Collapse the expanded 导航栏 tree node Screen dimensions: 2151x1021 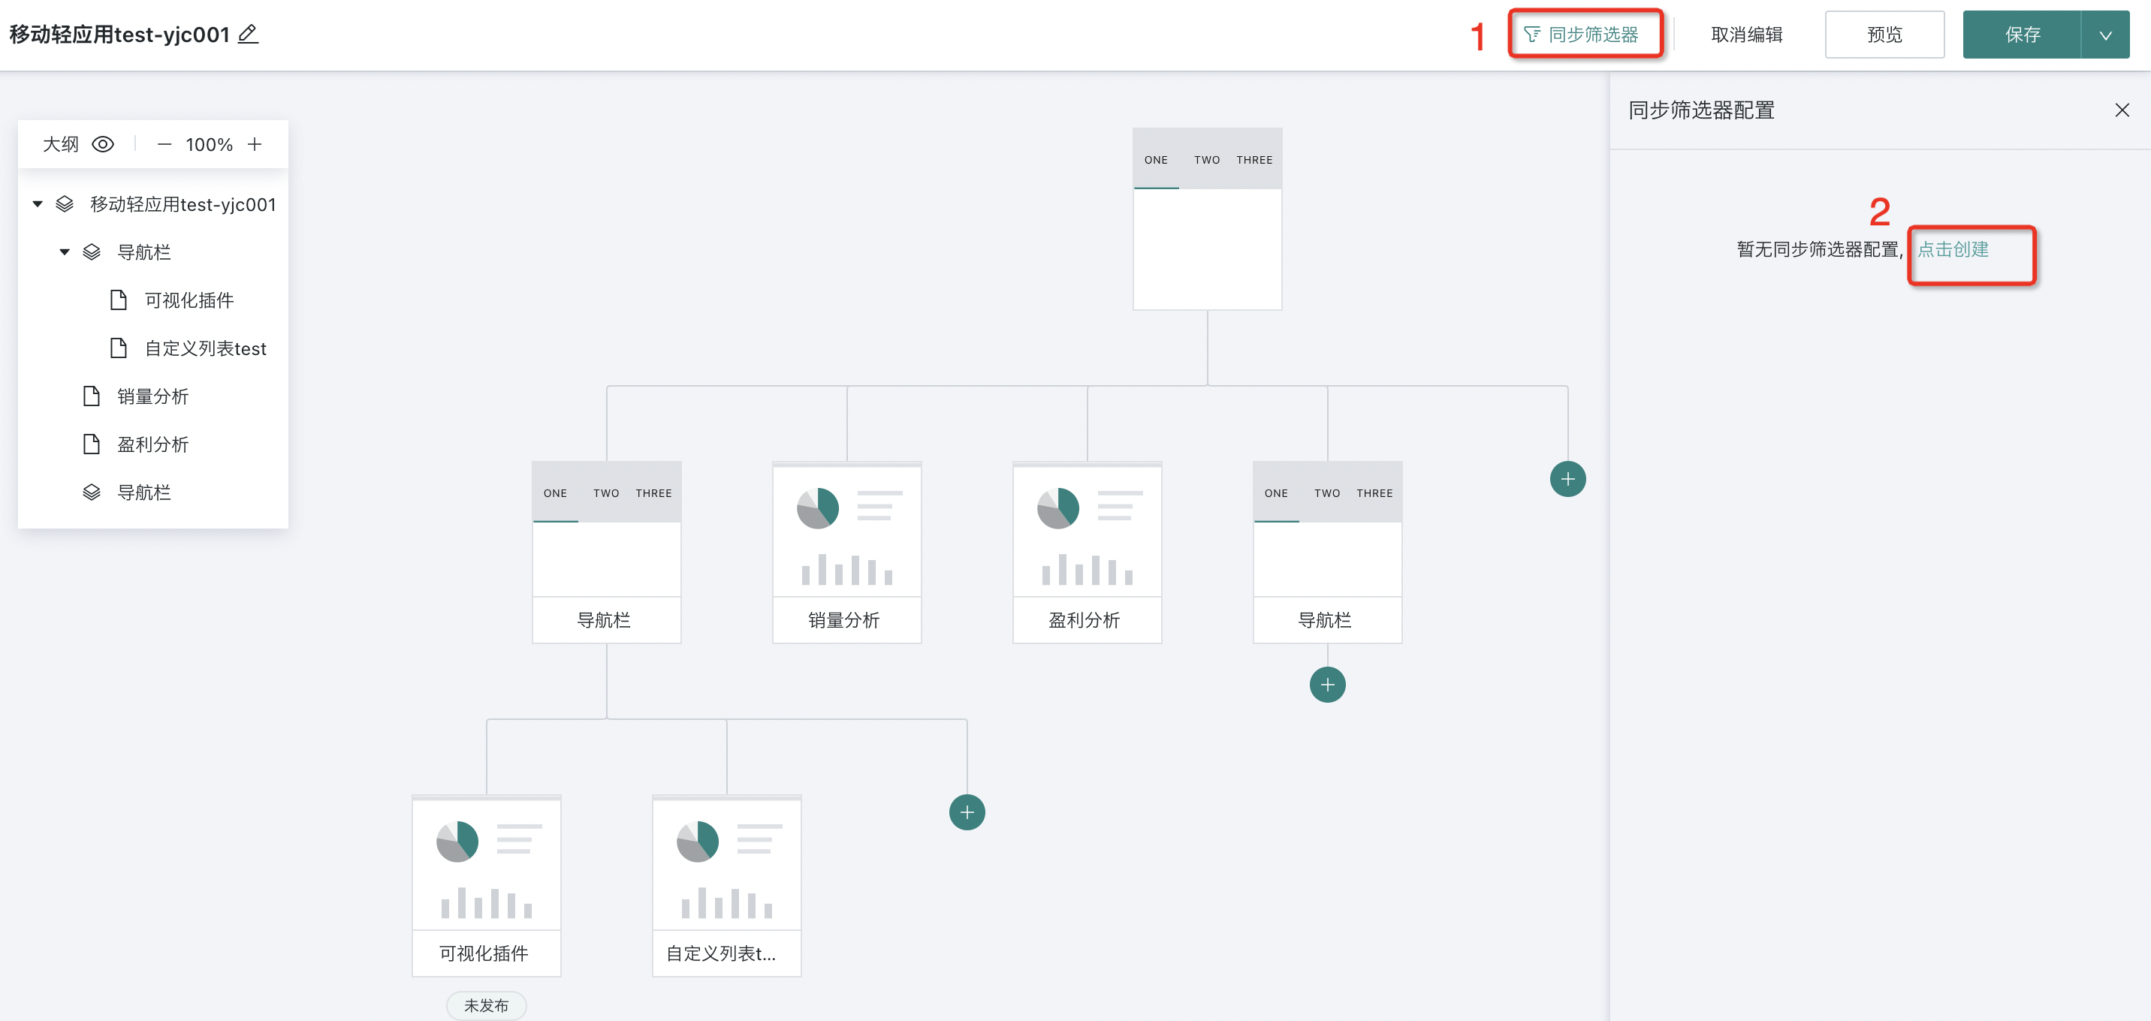(65, 252)
